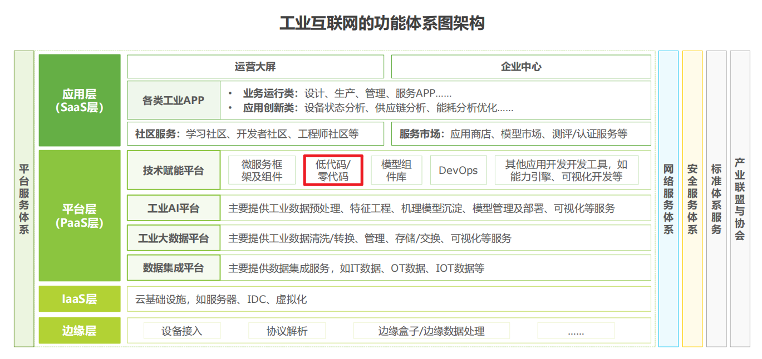Click the title 工业互联网的功能体系图架构
The width and height of the screenshot is (762, 359).
(x=381, y=23)
